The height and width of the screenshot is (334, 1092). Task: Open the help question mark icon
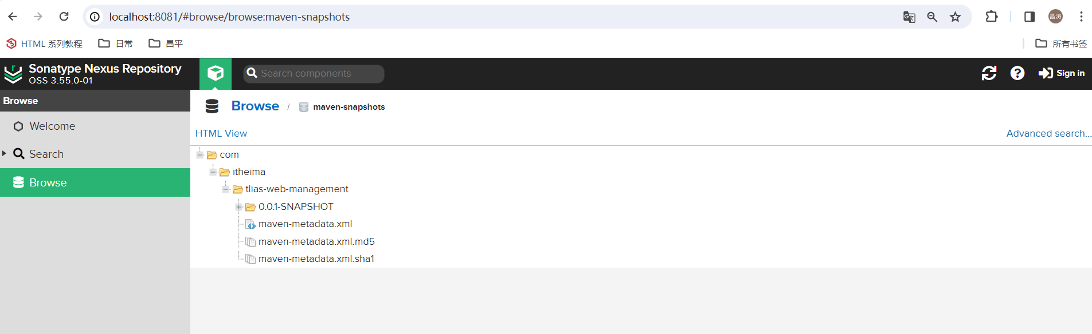coord(1017,73)
